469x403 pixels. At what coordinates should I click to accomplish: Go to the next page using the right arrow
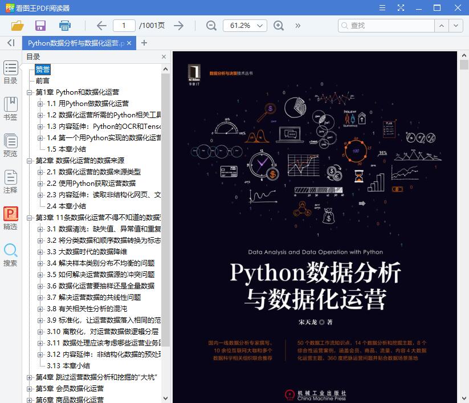pos(178,26)
